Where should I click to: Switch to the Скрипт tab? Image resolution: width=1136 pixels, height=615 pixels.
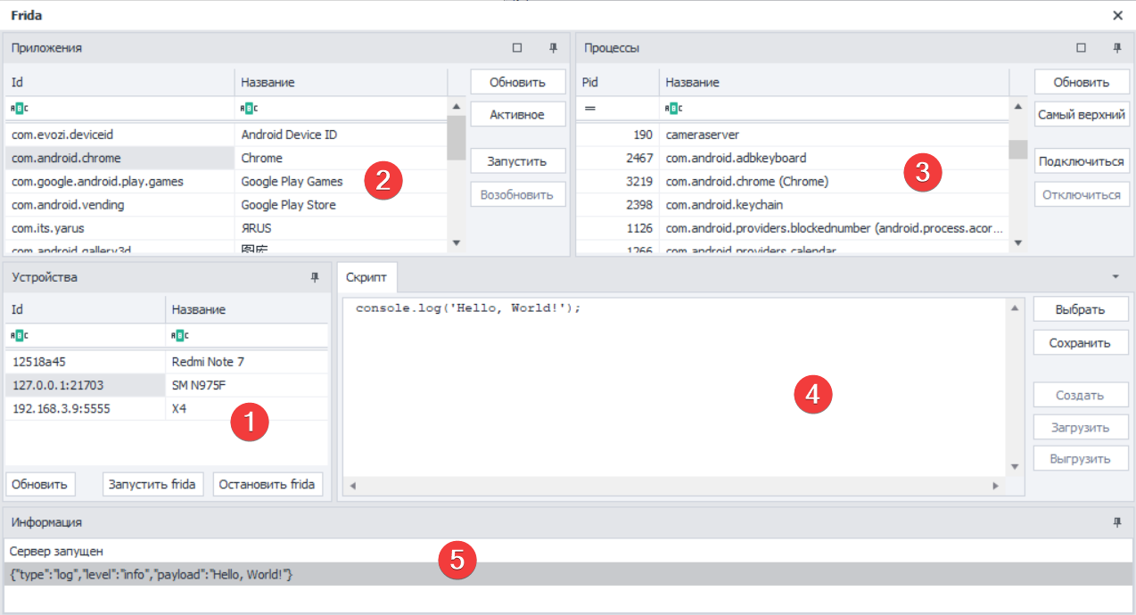pyautogui.click(x=366, y=277)
